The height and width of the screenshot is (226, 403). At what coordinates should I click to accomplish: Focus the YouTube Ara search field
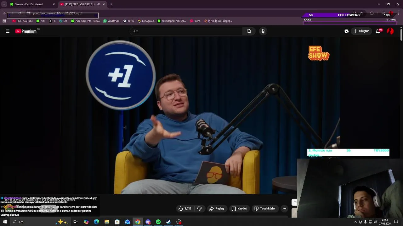(x=186, y=31)
